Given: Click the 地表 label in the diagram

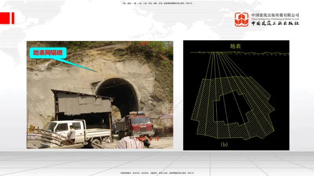Looking at the screenshot, I should click(x=235, y=46).
